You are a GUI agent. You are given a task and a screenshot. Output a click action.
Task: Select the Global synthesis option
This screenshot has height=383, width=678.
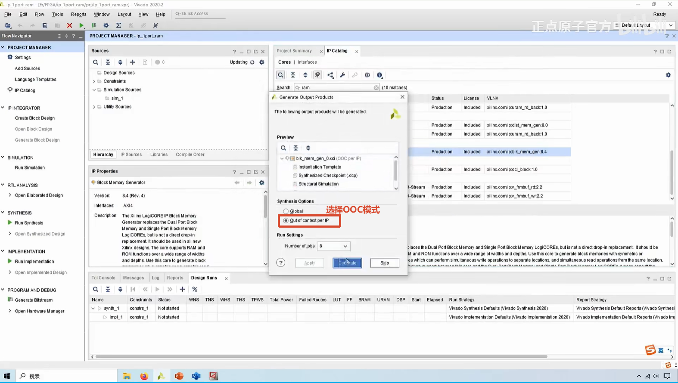pos(286,211)
